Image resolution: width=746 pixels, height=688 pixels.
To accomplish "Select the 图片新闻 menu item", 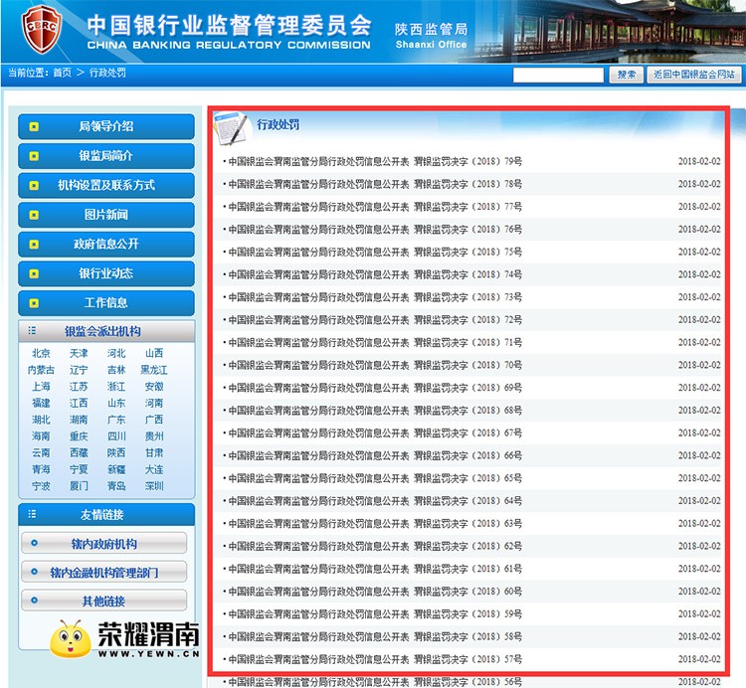I will 106,215.
